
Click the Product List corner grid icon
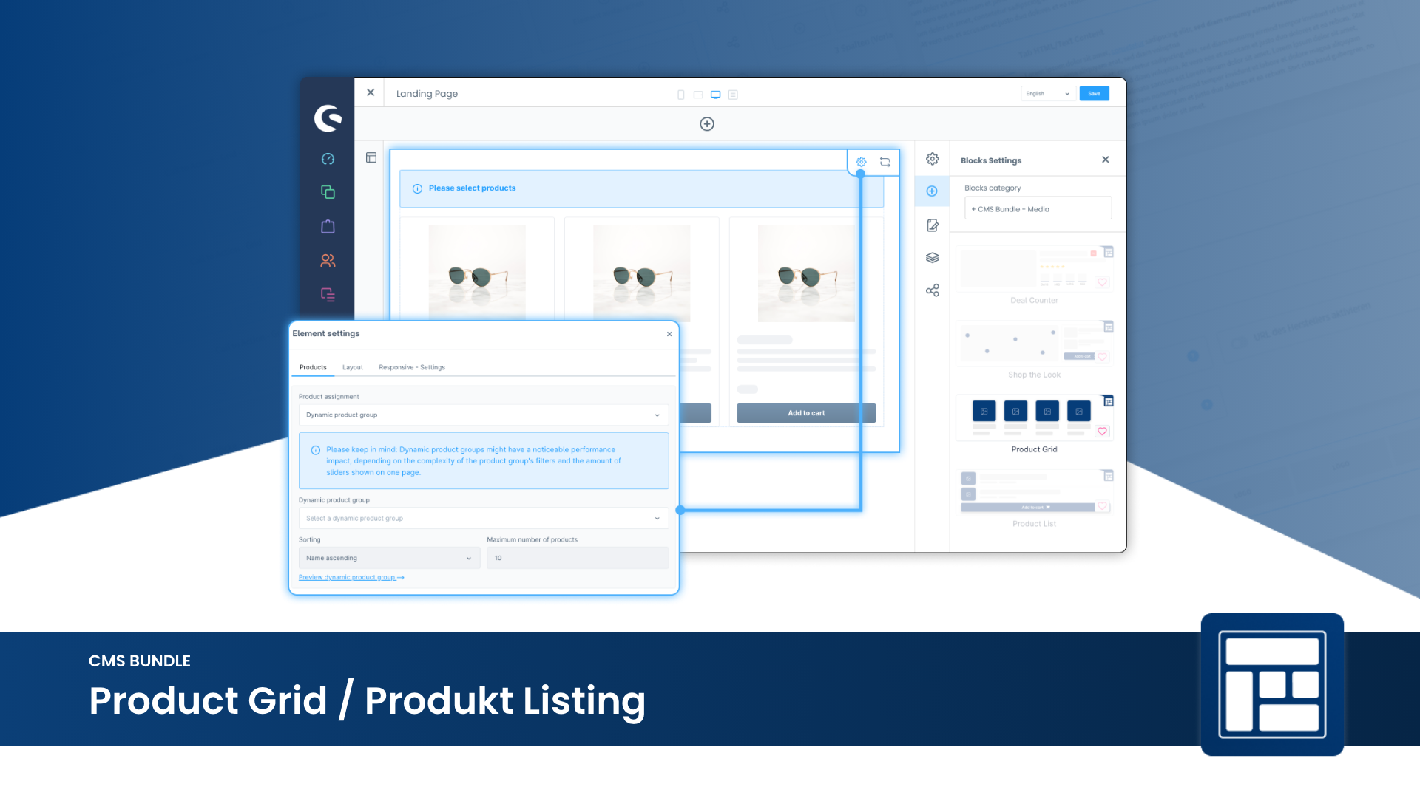coord(1108,476)
